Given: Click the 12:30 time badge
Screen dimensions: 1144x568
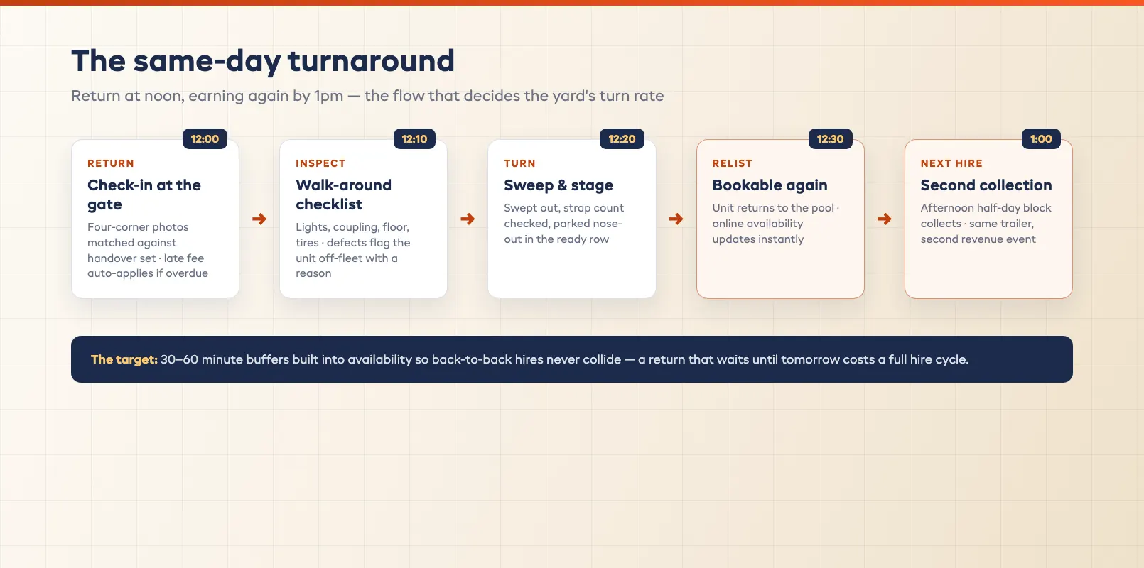Looking at the screenshot, I should coord(830,139).
